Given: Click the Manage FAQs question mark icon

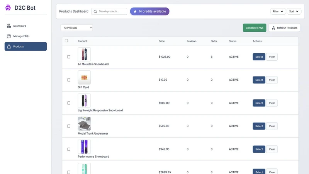Looking at the screenshot, I should click(9, 36).
